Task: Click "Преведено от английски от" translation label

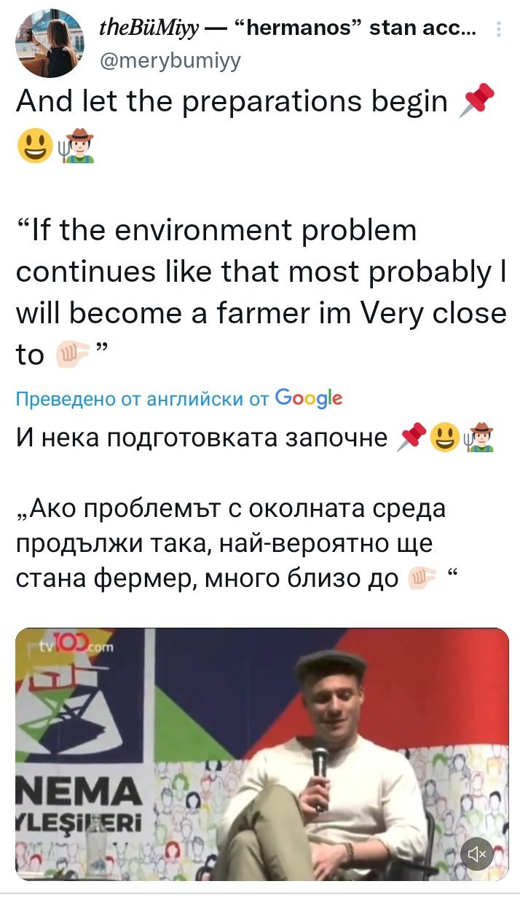Action: 141,398
